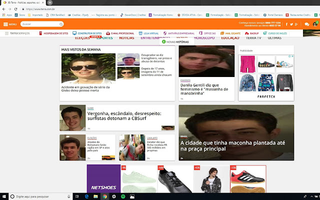Open Danilo Gentili feminismo article
The width and height of the screenshot is (320, 200).
pos(204,89)
